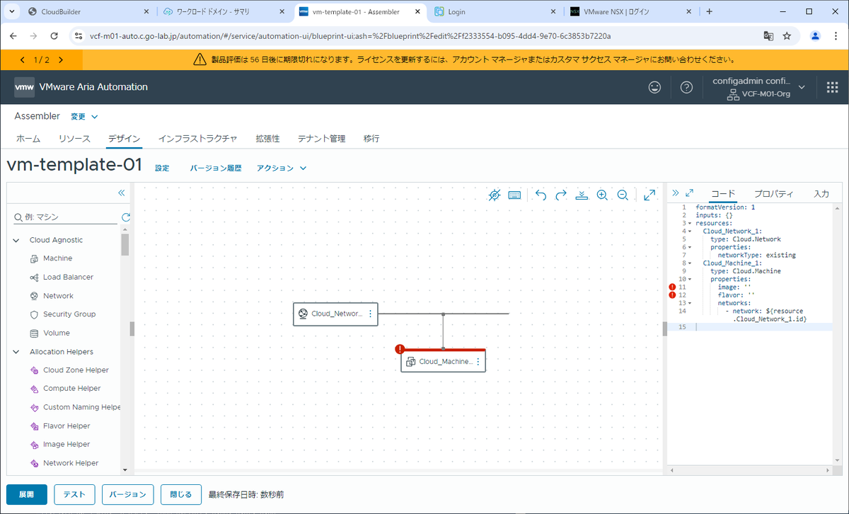The image size is (849, 514).
Task: Toggle connector visibility icon in canvas toolbar
Action: coord(495,195)
